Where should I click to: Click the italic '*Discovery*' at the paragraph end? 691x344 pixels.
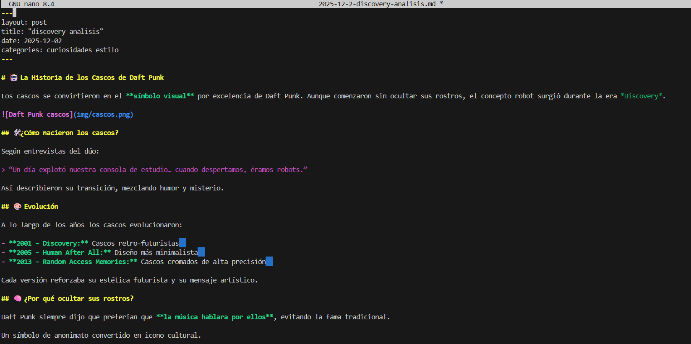click(x=641, y=96)
